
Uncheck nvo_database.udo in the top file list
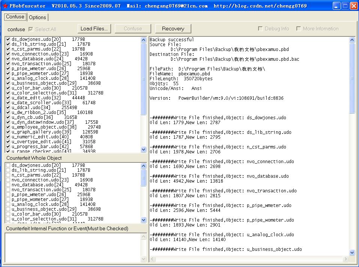pos(8,58)
